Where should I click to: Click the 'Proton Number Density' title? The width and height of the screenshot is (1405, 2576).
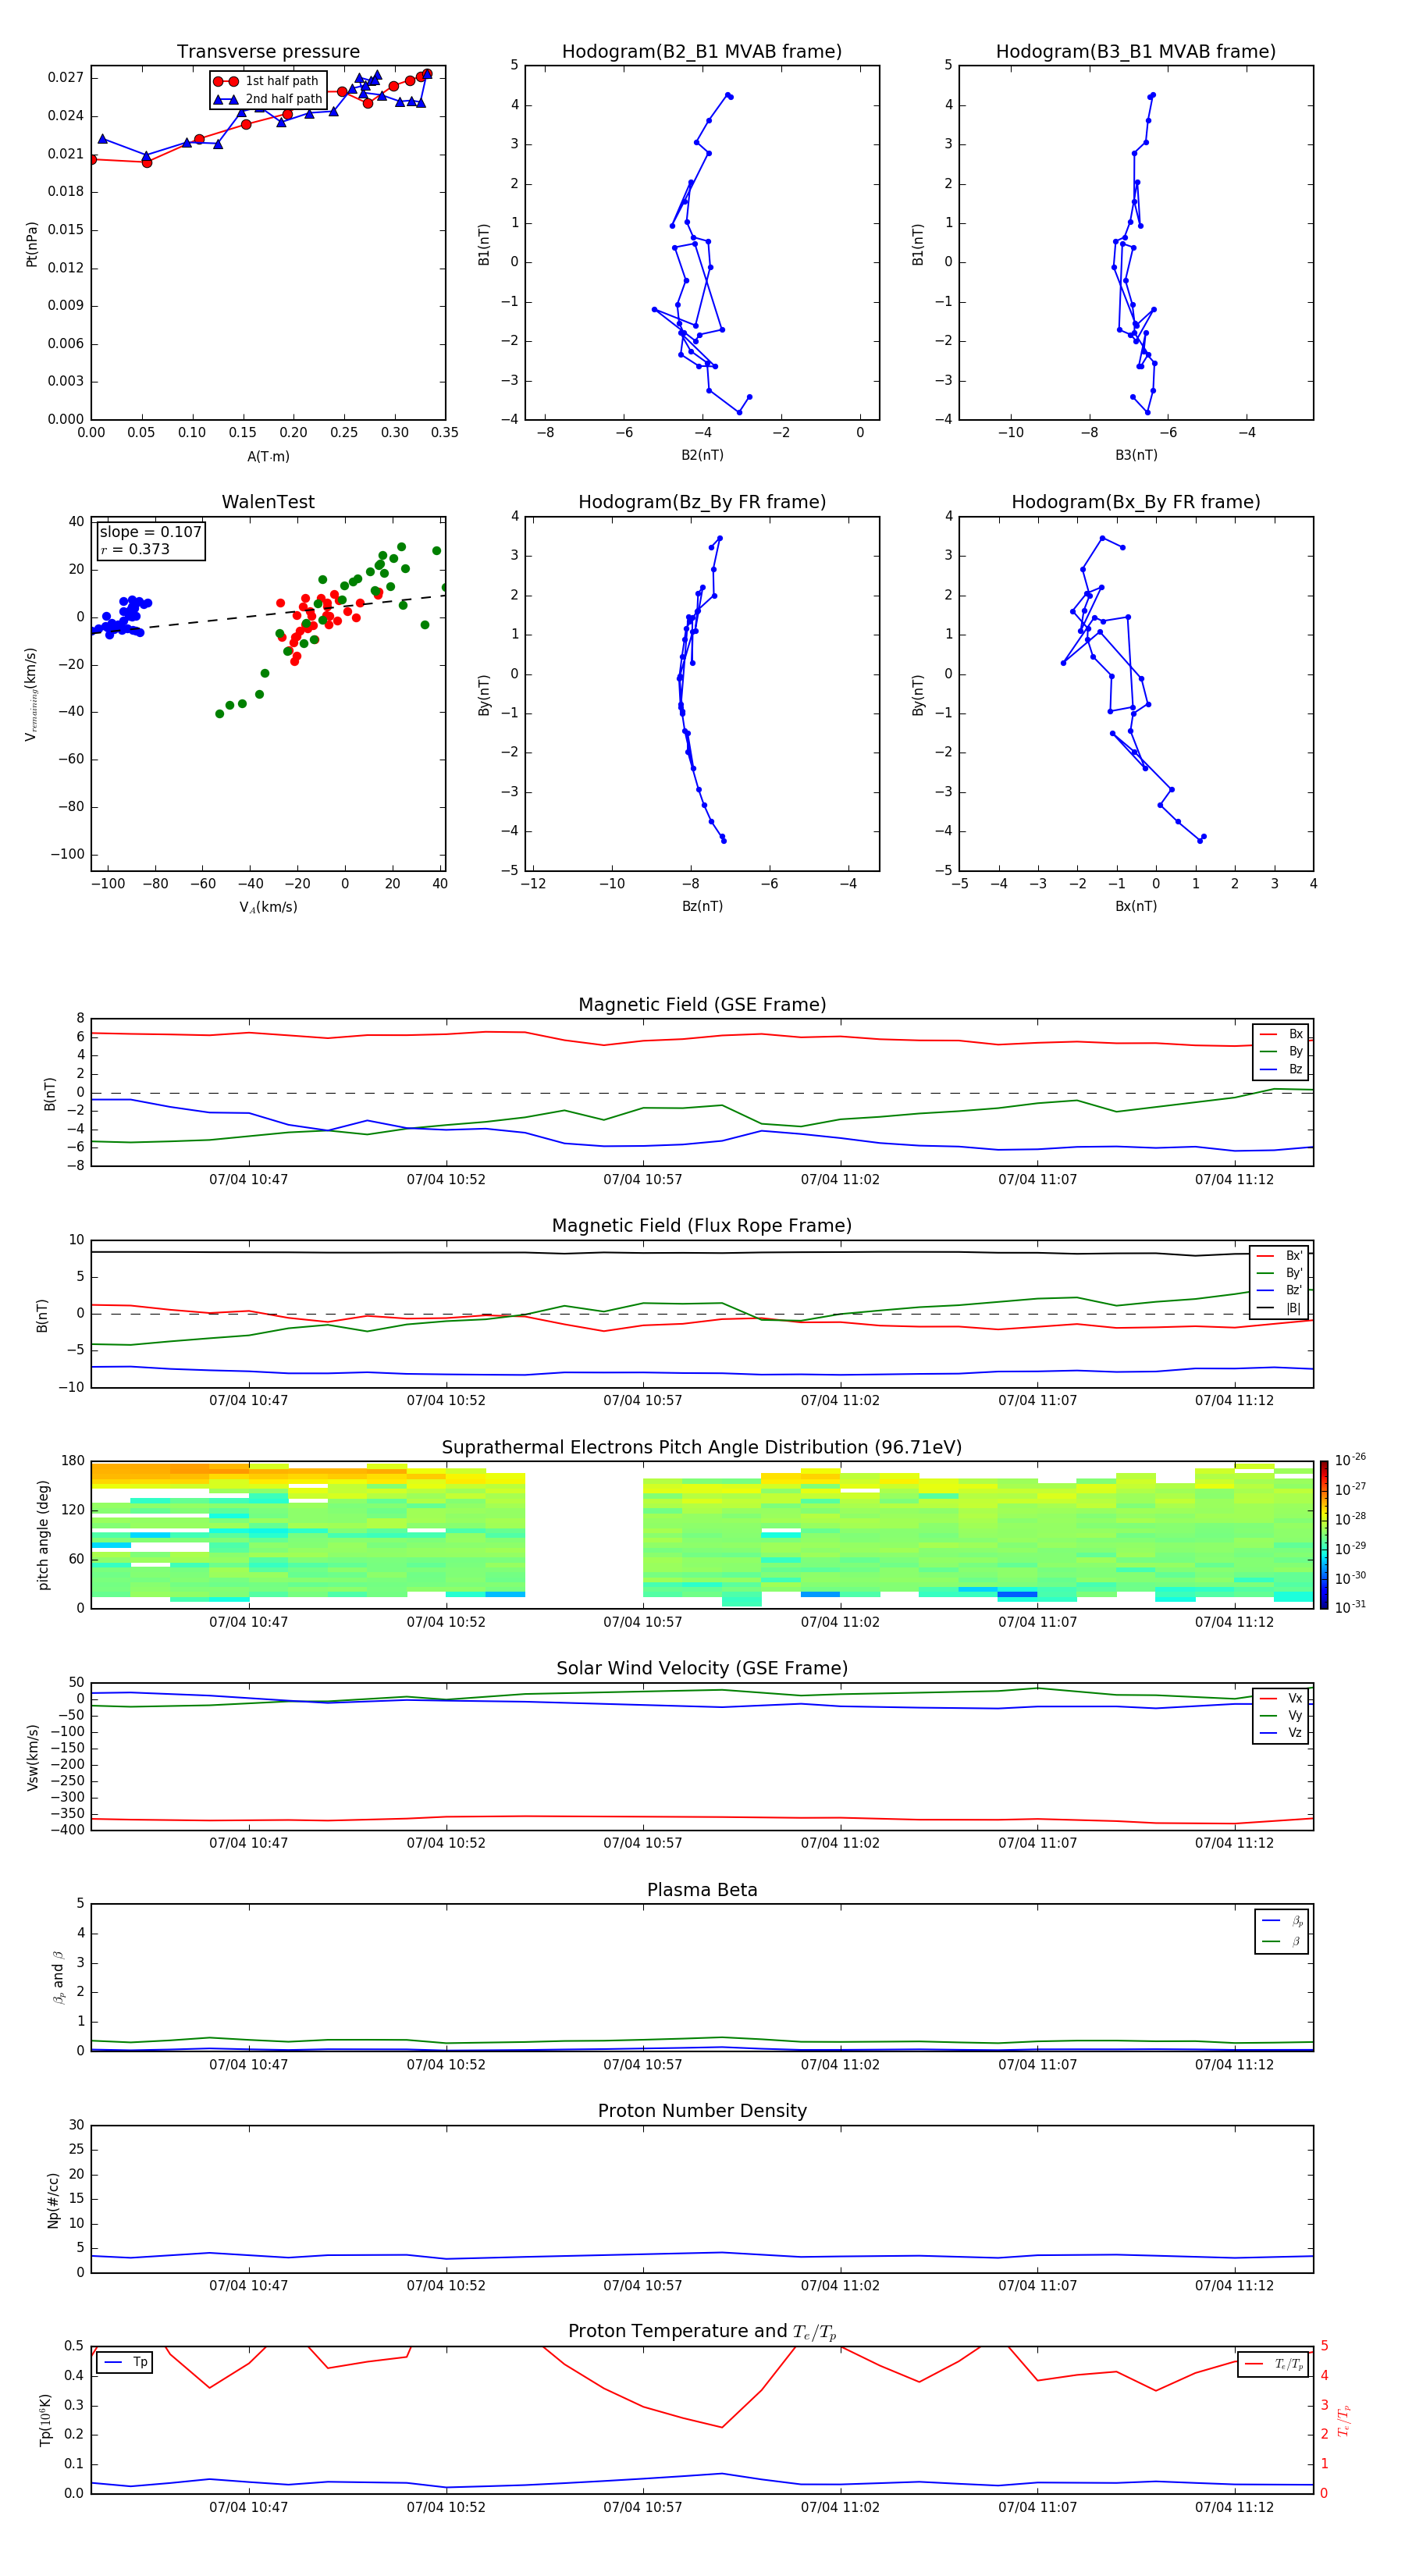pos(702,2111)
